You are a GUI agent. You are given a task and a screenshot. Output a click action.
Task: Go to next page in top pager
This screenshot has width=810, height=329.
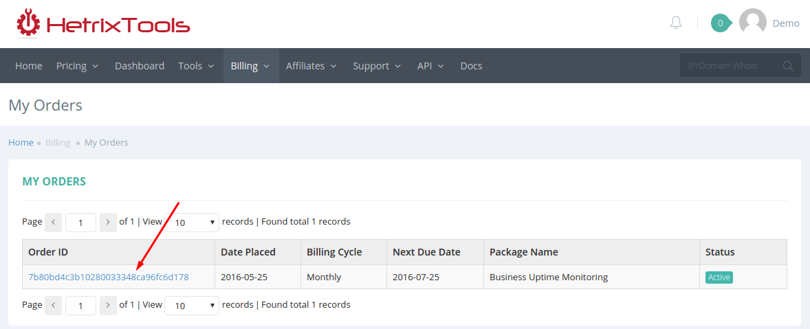(x=108, y=223)
